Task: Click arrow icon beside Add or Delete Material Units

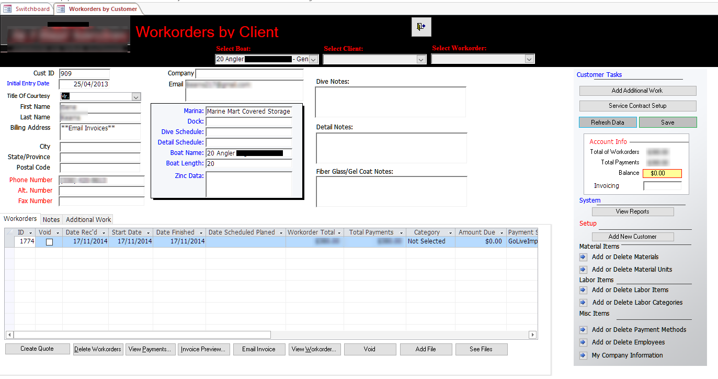Action: pyautogui.click(x=584, y=270)
